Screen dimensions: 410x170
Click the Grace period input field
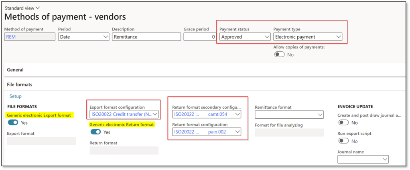coord(200,37)
